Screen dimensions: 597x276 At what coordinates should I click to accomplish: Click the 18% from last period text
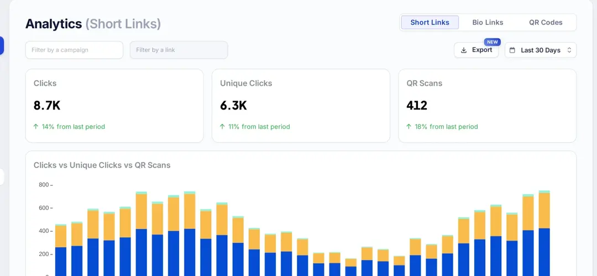coord(446,127)
